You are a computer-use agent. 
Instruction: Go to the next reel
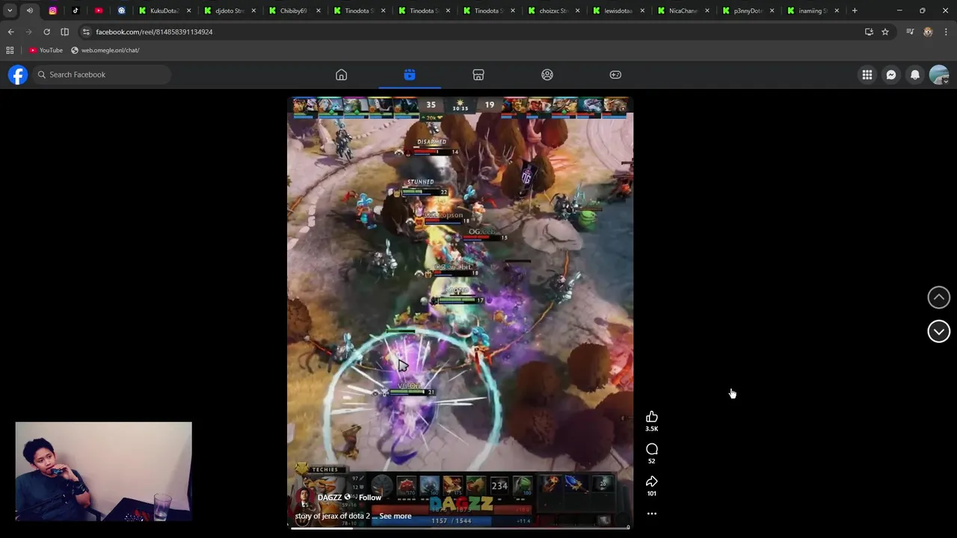(939, 331)
